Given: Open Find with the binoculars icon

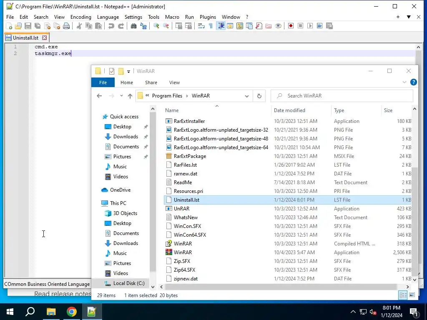Looking at the screenshot, I should click(x=134, y=26).
